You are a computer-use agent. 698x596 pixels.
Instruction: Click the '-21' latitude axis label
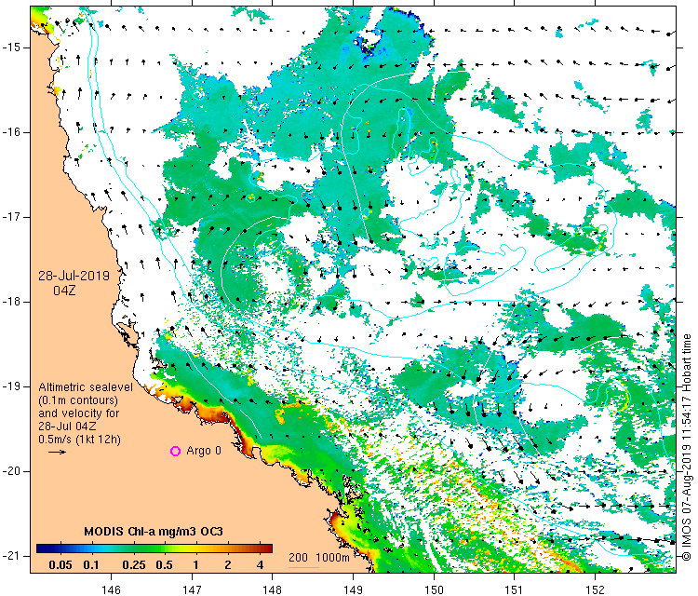pos(10,556)
